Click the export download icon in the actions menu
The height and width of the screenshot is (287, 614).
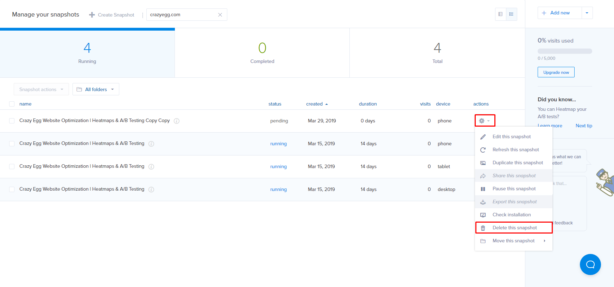pyautogui.click(x=483, y=202)
